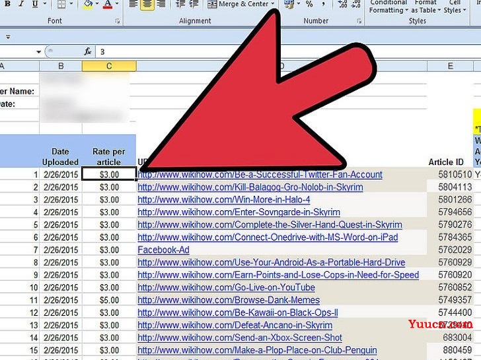Viewport: 481px width, 360px height.
Task: Decrease Decimal places
Action: click(355, 4)
